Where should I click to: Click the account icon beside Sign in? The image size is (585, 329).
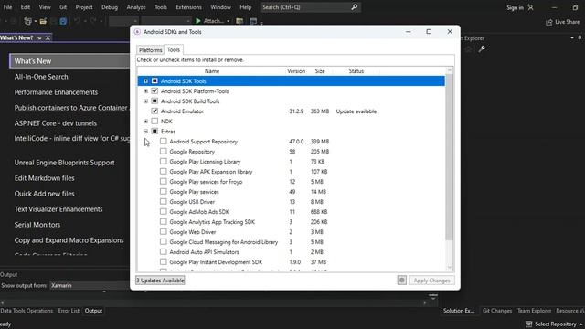pyautogui.click(x=530, y=7)
